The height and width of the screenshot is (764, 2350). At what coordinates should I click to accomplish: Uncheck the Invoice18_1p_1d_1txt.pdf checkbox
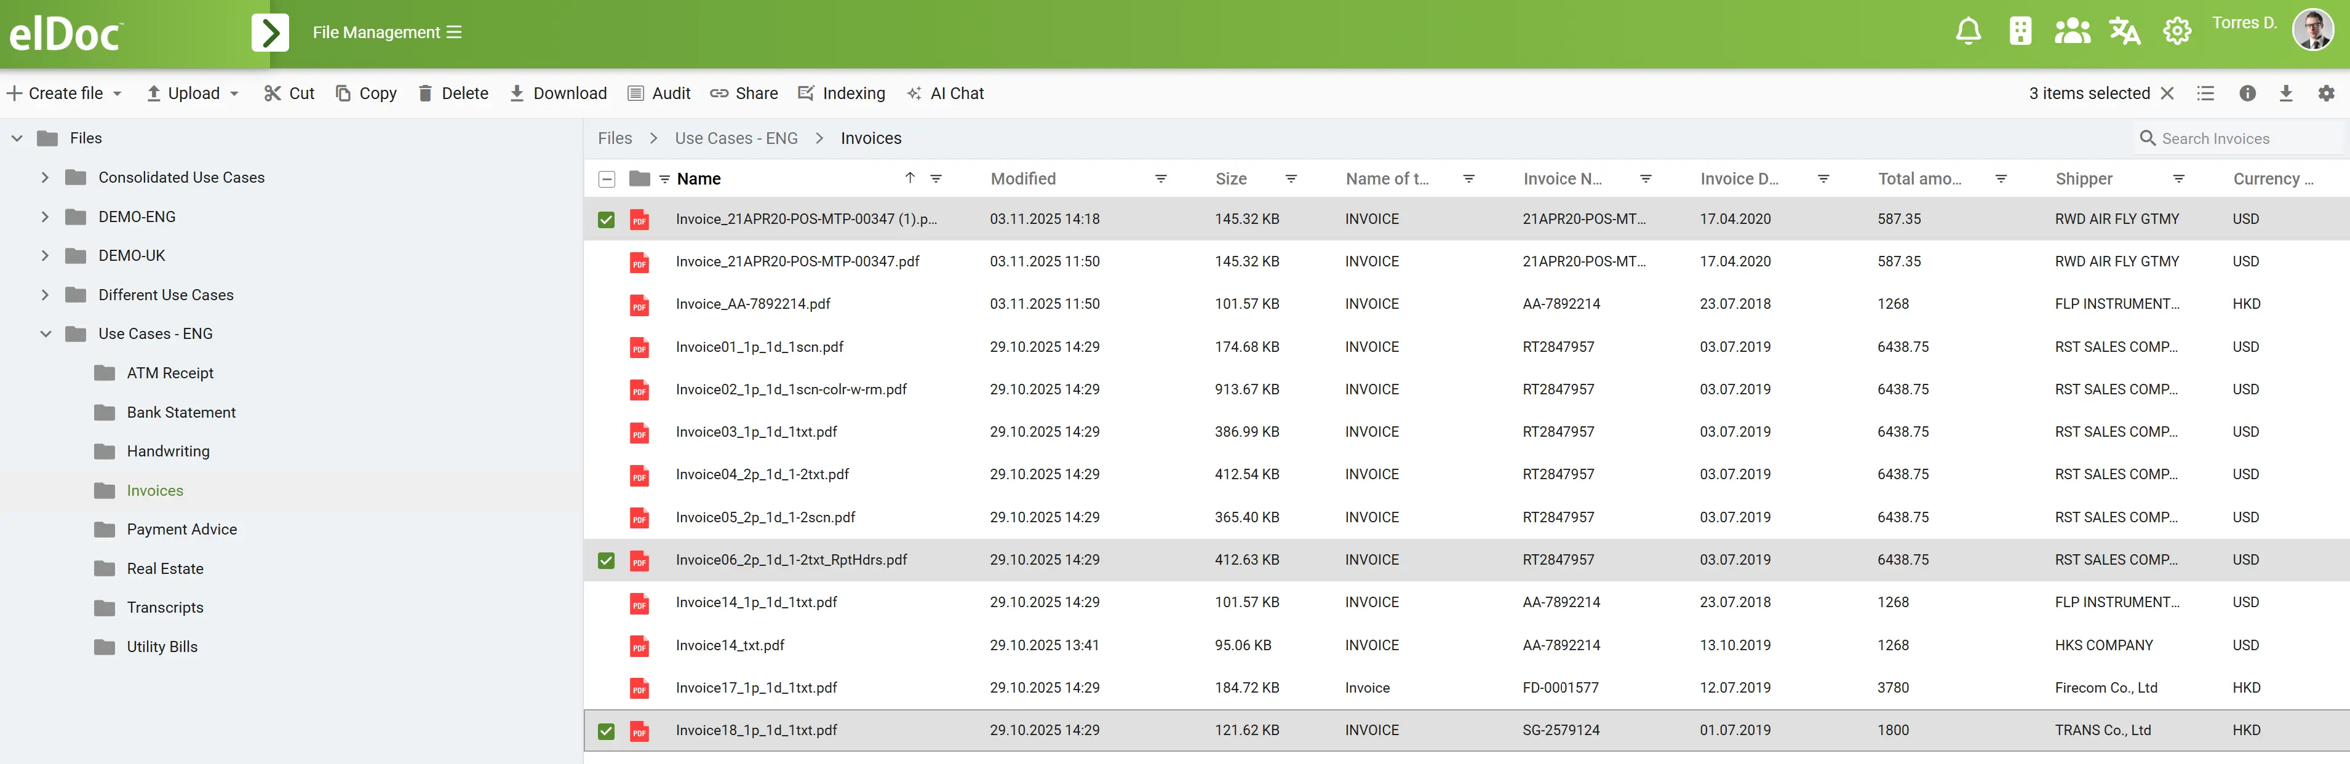pos(606,731)
